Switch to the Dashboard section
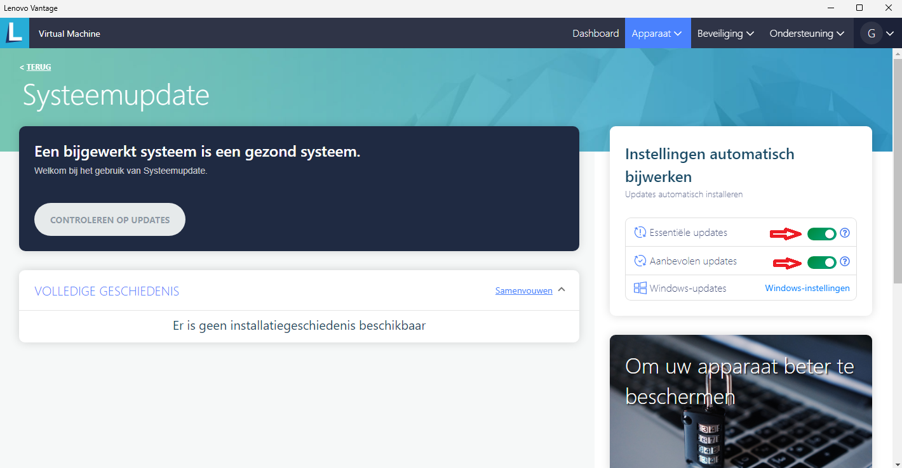The image size is (902, 468). click(x=595, y=33)
